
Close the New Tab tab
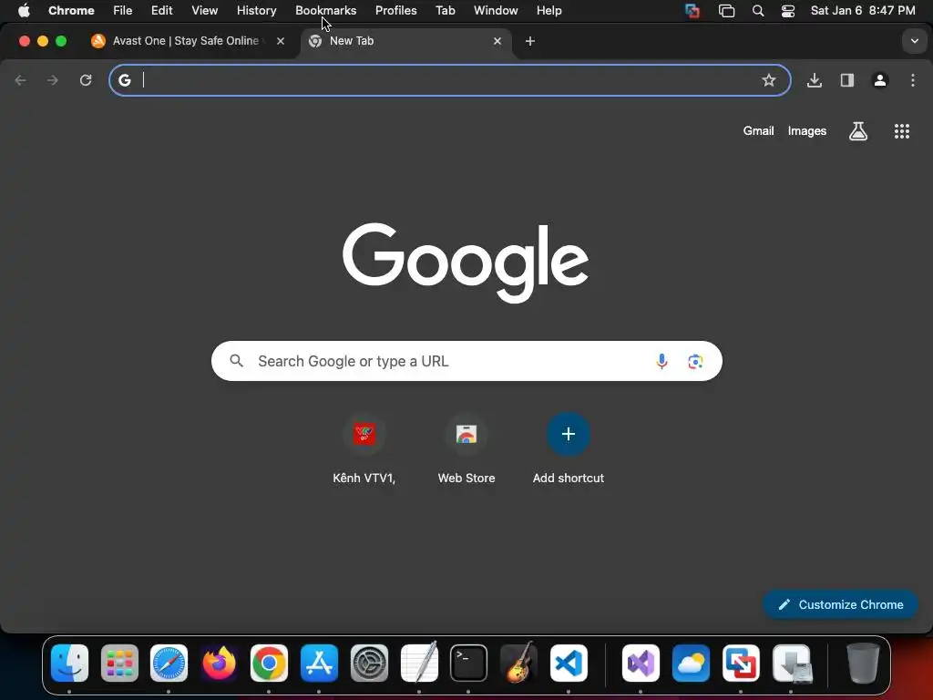pos(497,41)
